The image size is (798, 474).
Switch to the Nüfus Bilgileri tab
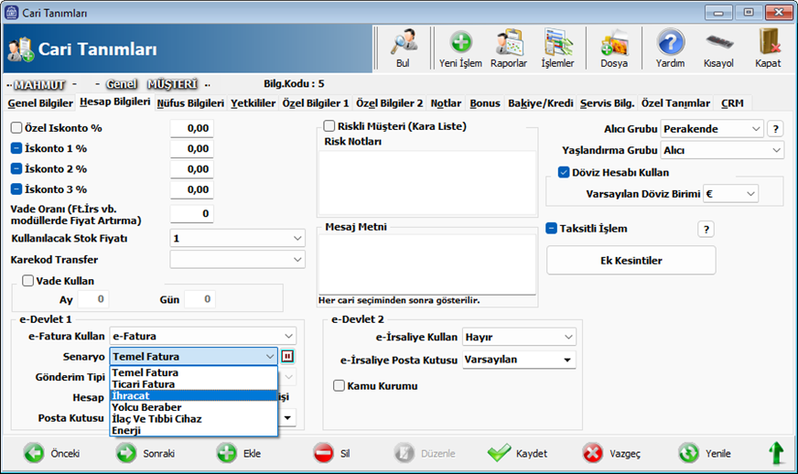[x=190, y=103]
